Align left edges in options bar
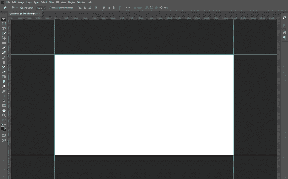Viewport: 288px width, 179px height. (x=80, y=8)
